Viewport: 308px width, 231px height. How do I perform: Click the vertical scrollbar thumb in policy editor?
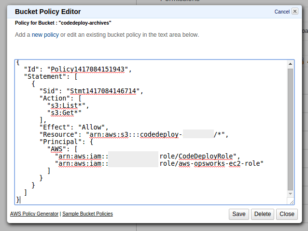click(290, 130)
